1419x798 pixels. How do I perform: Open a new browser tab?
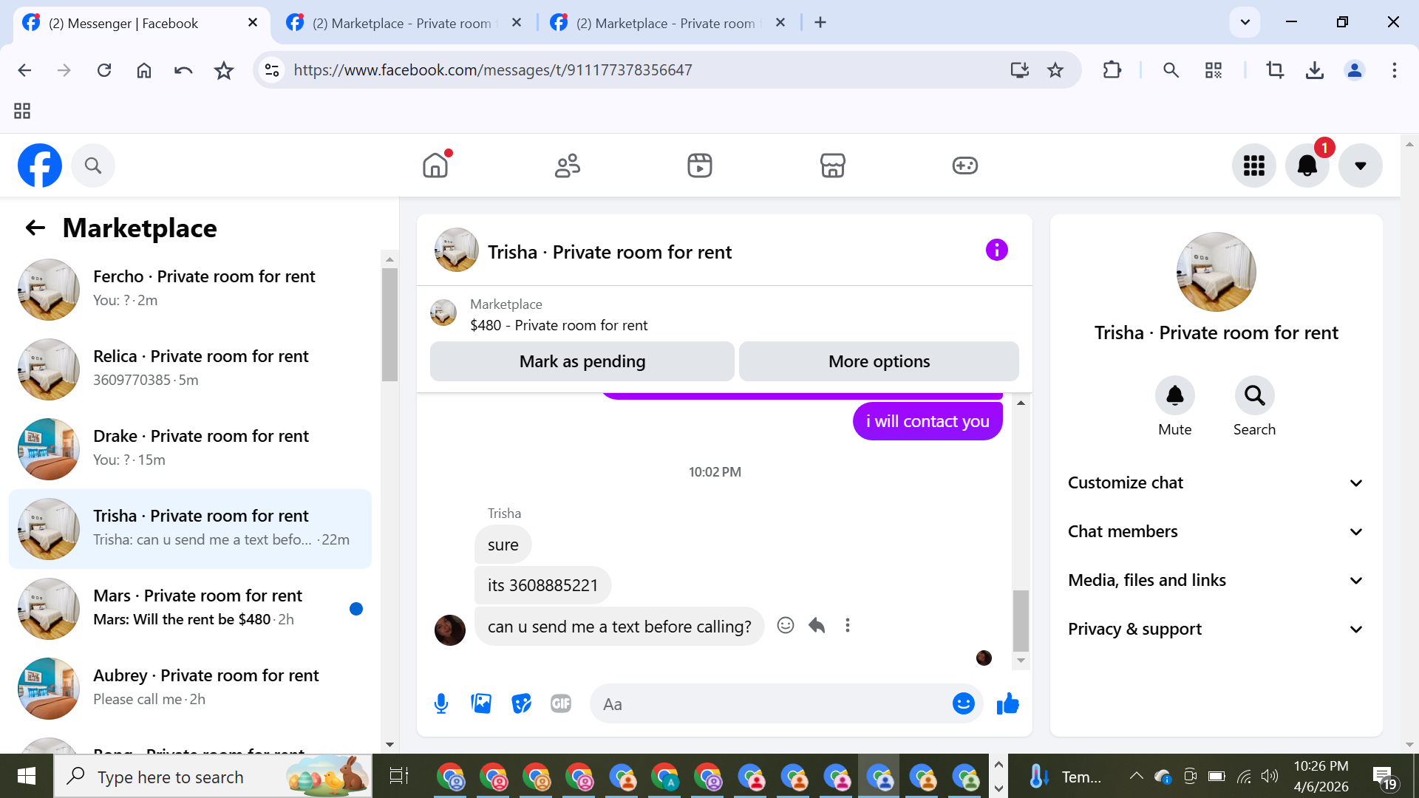click(x=820, y=23)
